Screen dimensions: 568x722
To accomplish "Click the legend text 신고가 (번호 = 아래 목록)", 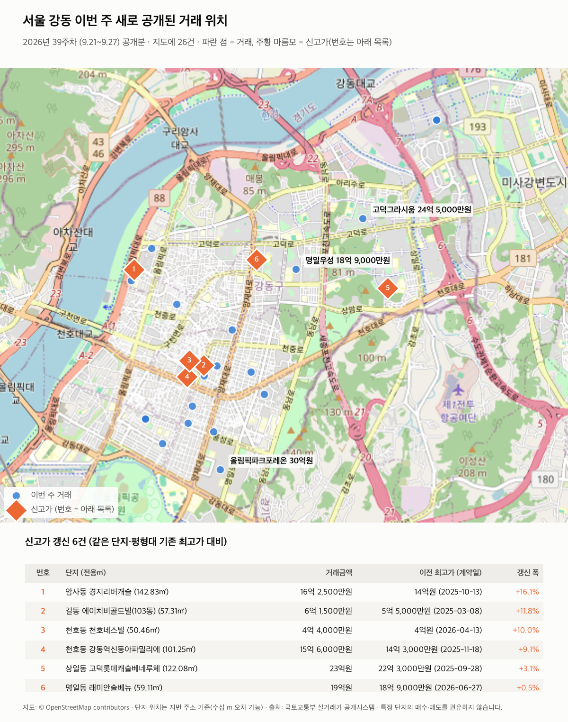I will (x=72, y=509).
